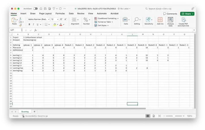This screenshot has width=205, height=130.
Task: Click the Paste clipboard icon
Action: pyautogui.click(x=14, y=20)
